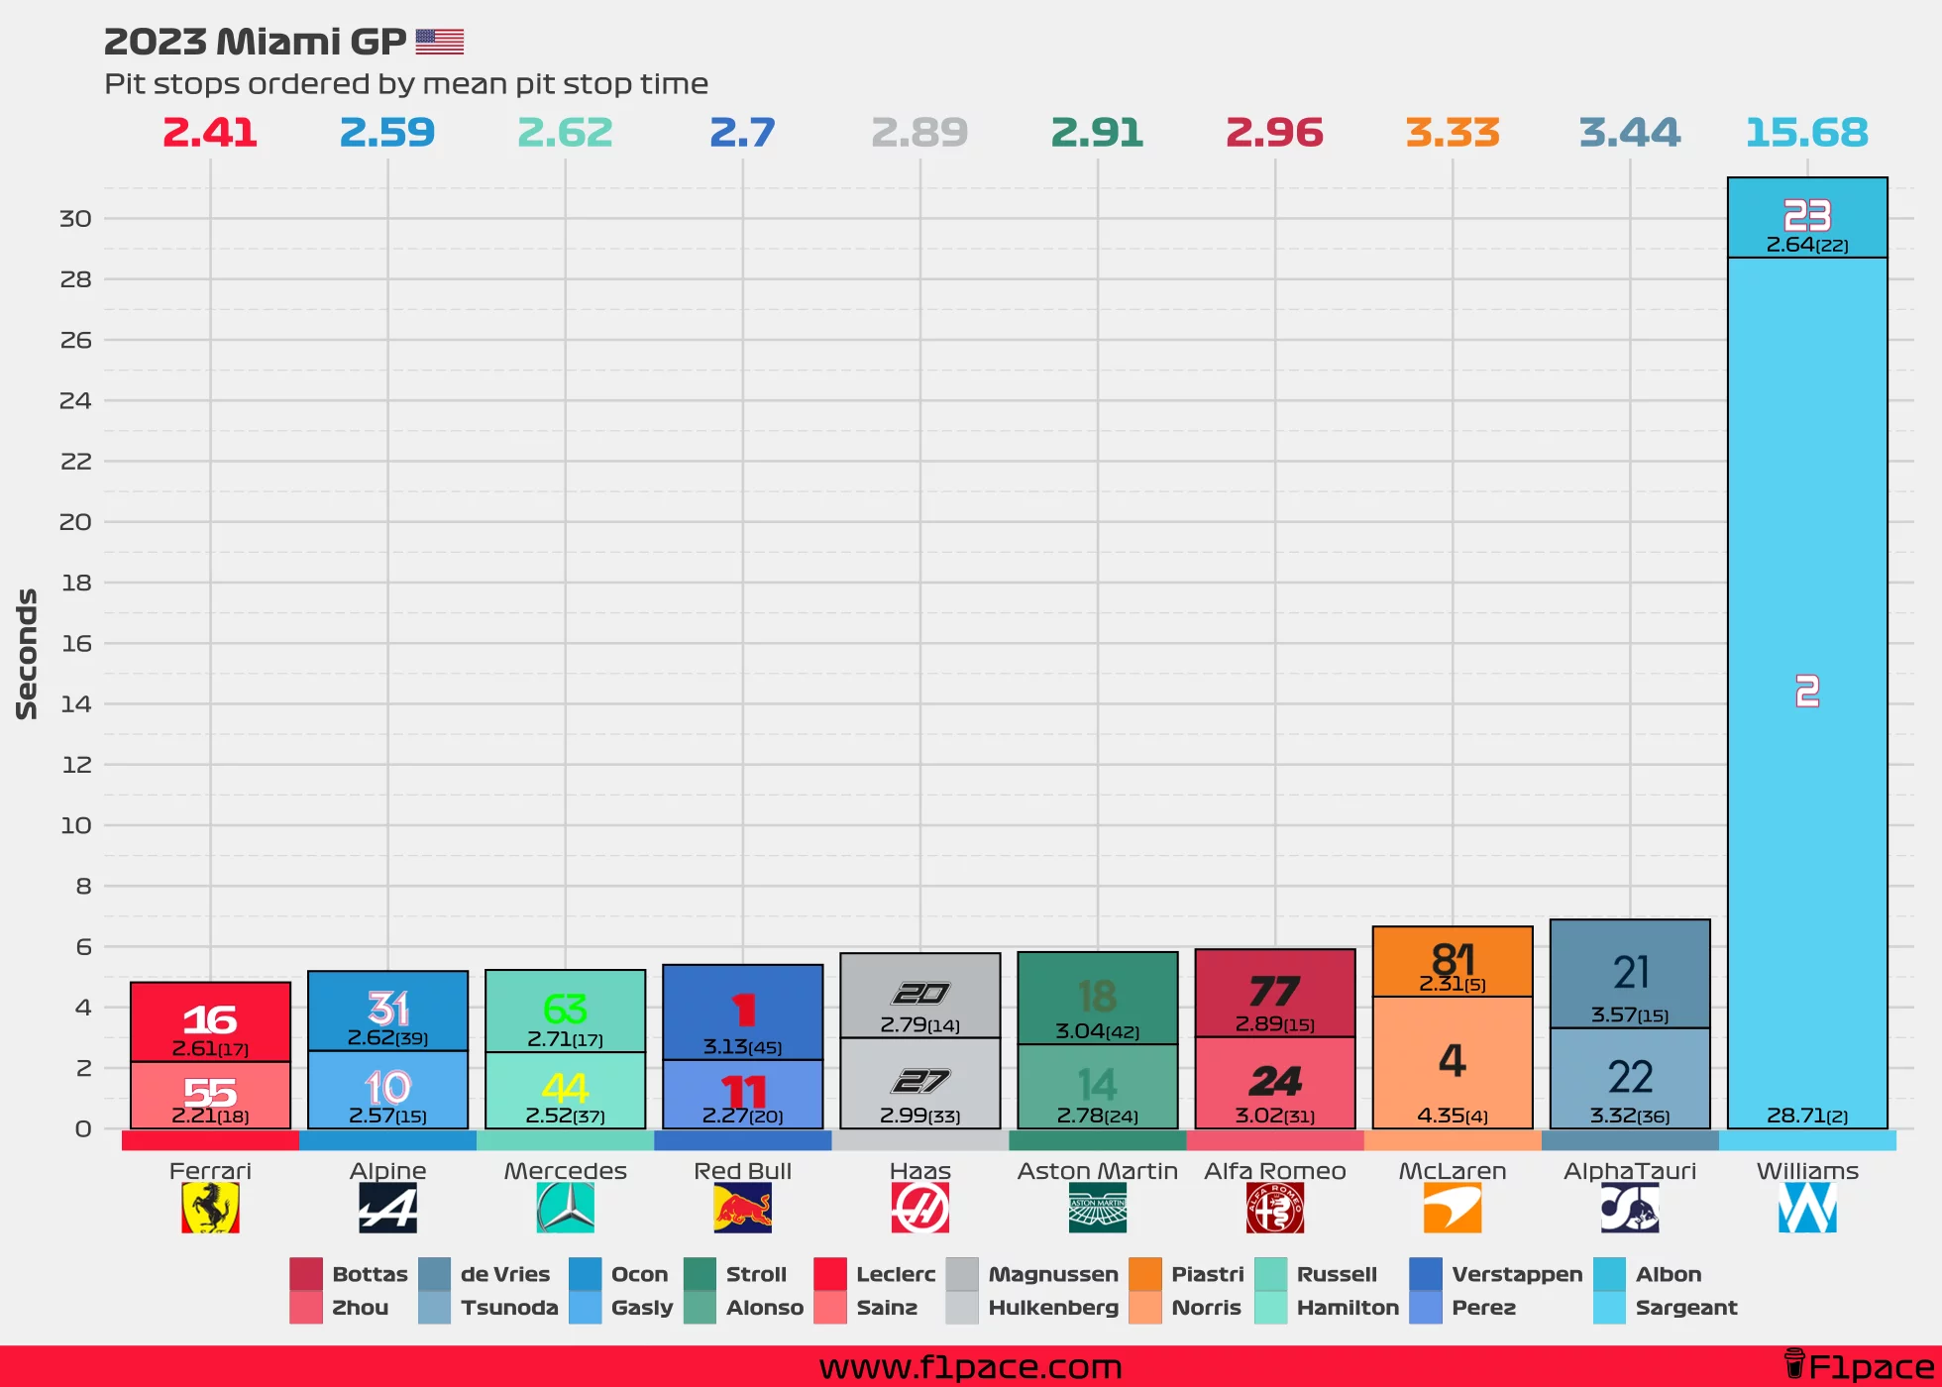Click the 3.33 McLaren mean time

tap(1453, 132)
